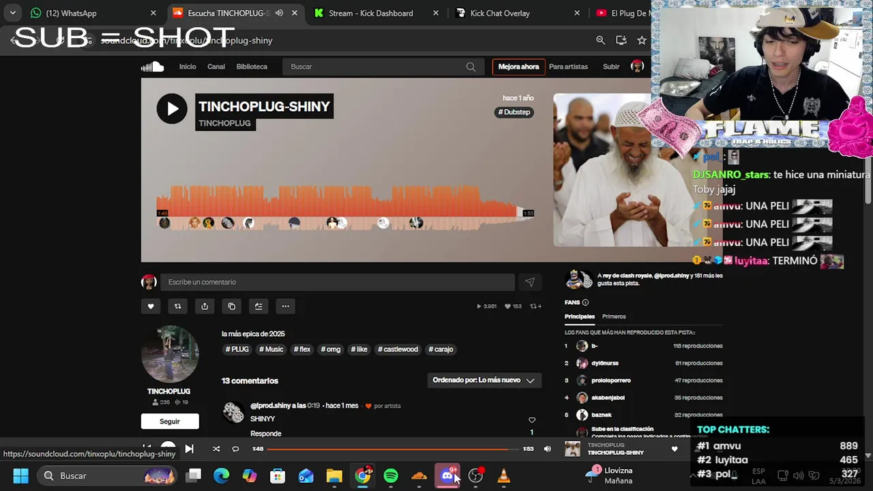Go to Inicio in SoundCloud navigation
The height and width of the screenshot is (491, 873).
pyautogui.click(x=188, y=67)
